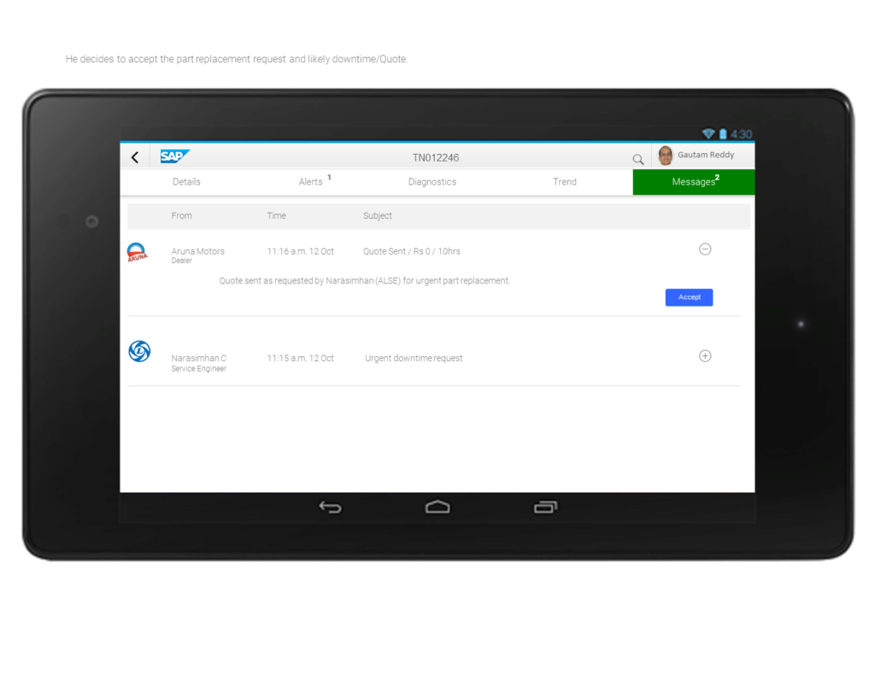Open the Alerts tab
The image size is (875, 685).
(311, 182)
